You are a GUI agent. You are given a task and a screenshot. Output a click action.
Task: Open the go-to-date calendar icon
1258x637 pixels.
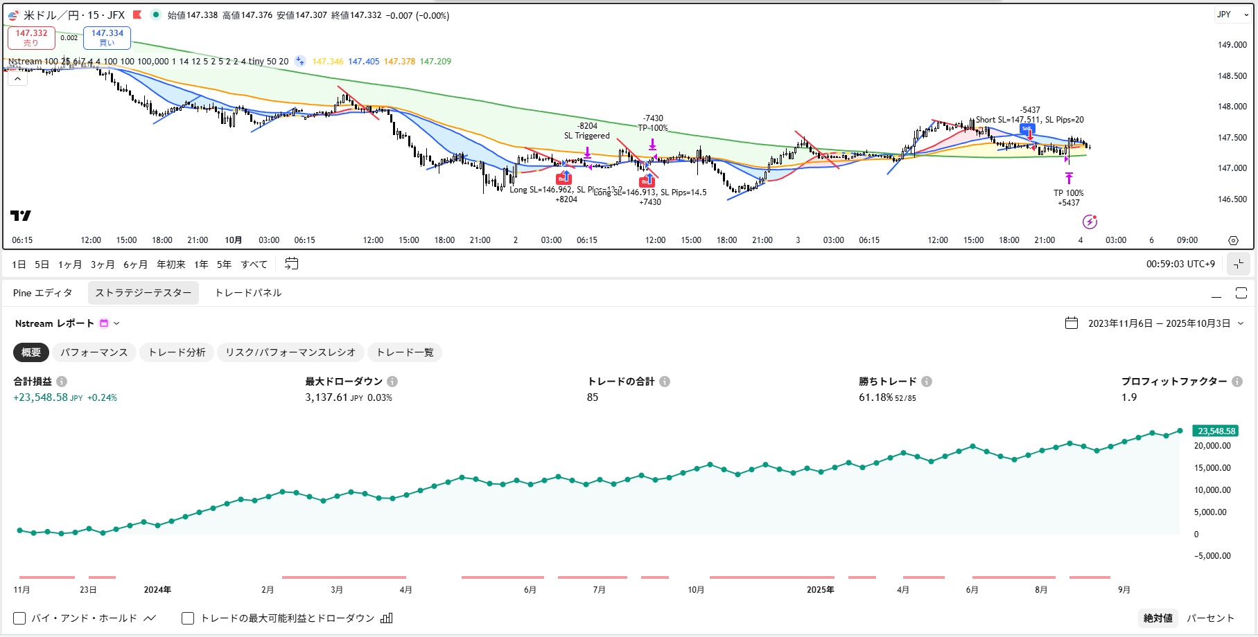[x=292, y=264]
